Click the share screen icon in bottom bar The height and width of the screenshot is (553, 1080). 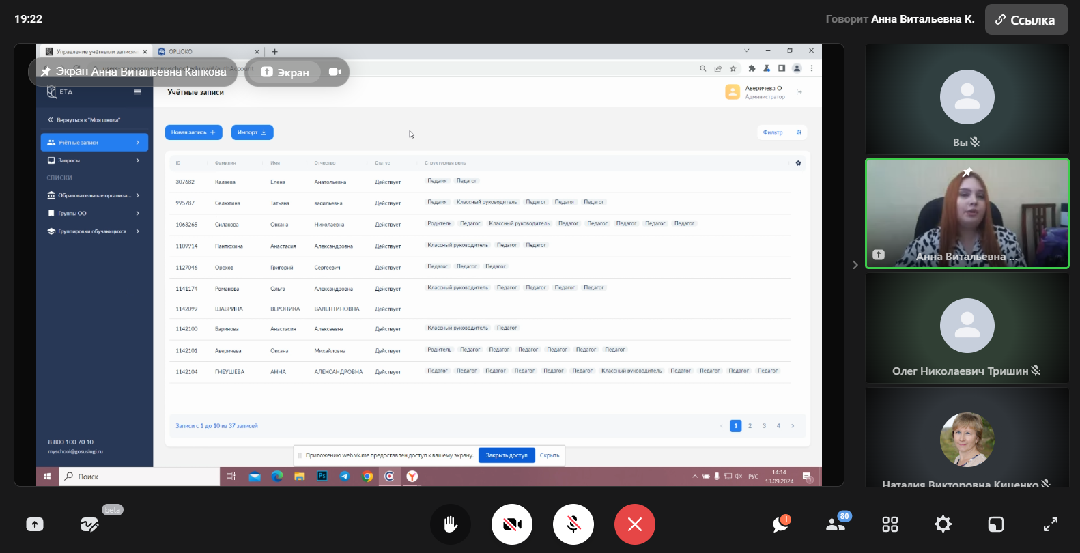click(x=35, y=524)
